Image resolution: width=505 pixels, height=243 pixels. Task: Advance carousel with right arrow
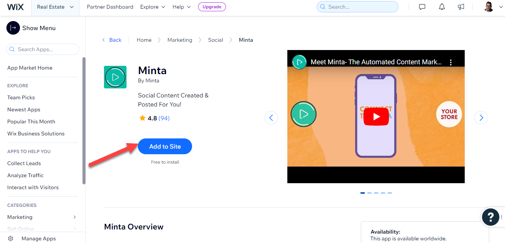pyautogui.click(x=481, y=117)
